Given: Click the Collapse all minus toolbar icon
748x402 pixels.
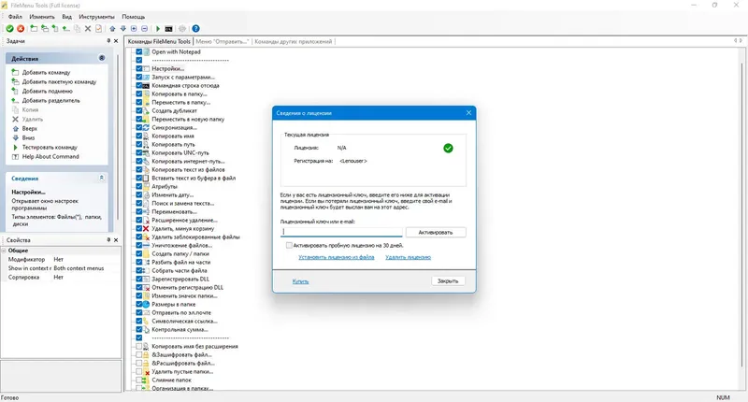Looking at the screenshot, I should [x=145, y=29].
